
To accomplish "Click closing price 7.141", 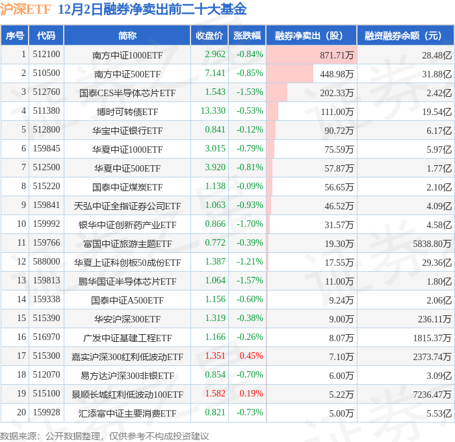I will click(x=215, y=73).
